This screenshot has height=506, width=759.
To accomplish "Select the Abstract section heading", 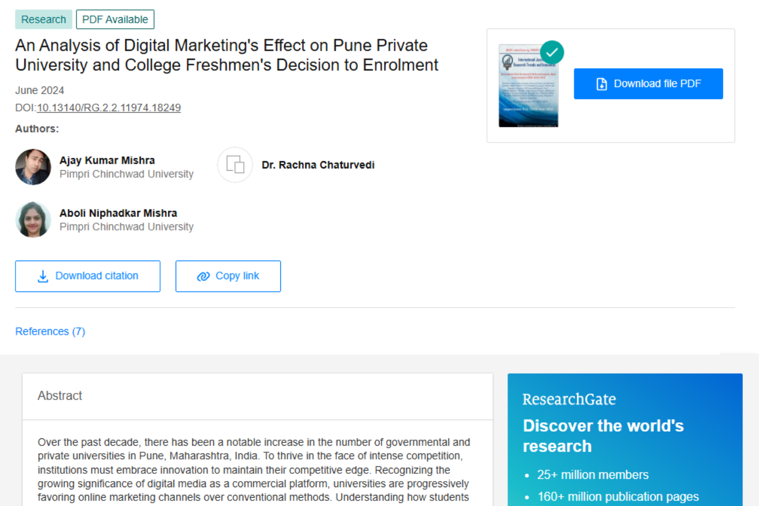I will point(59,396).
